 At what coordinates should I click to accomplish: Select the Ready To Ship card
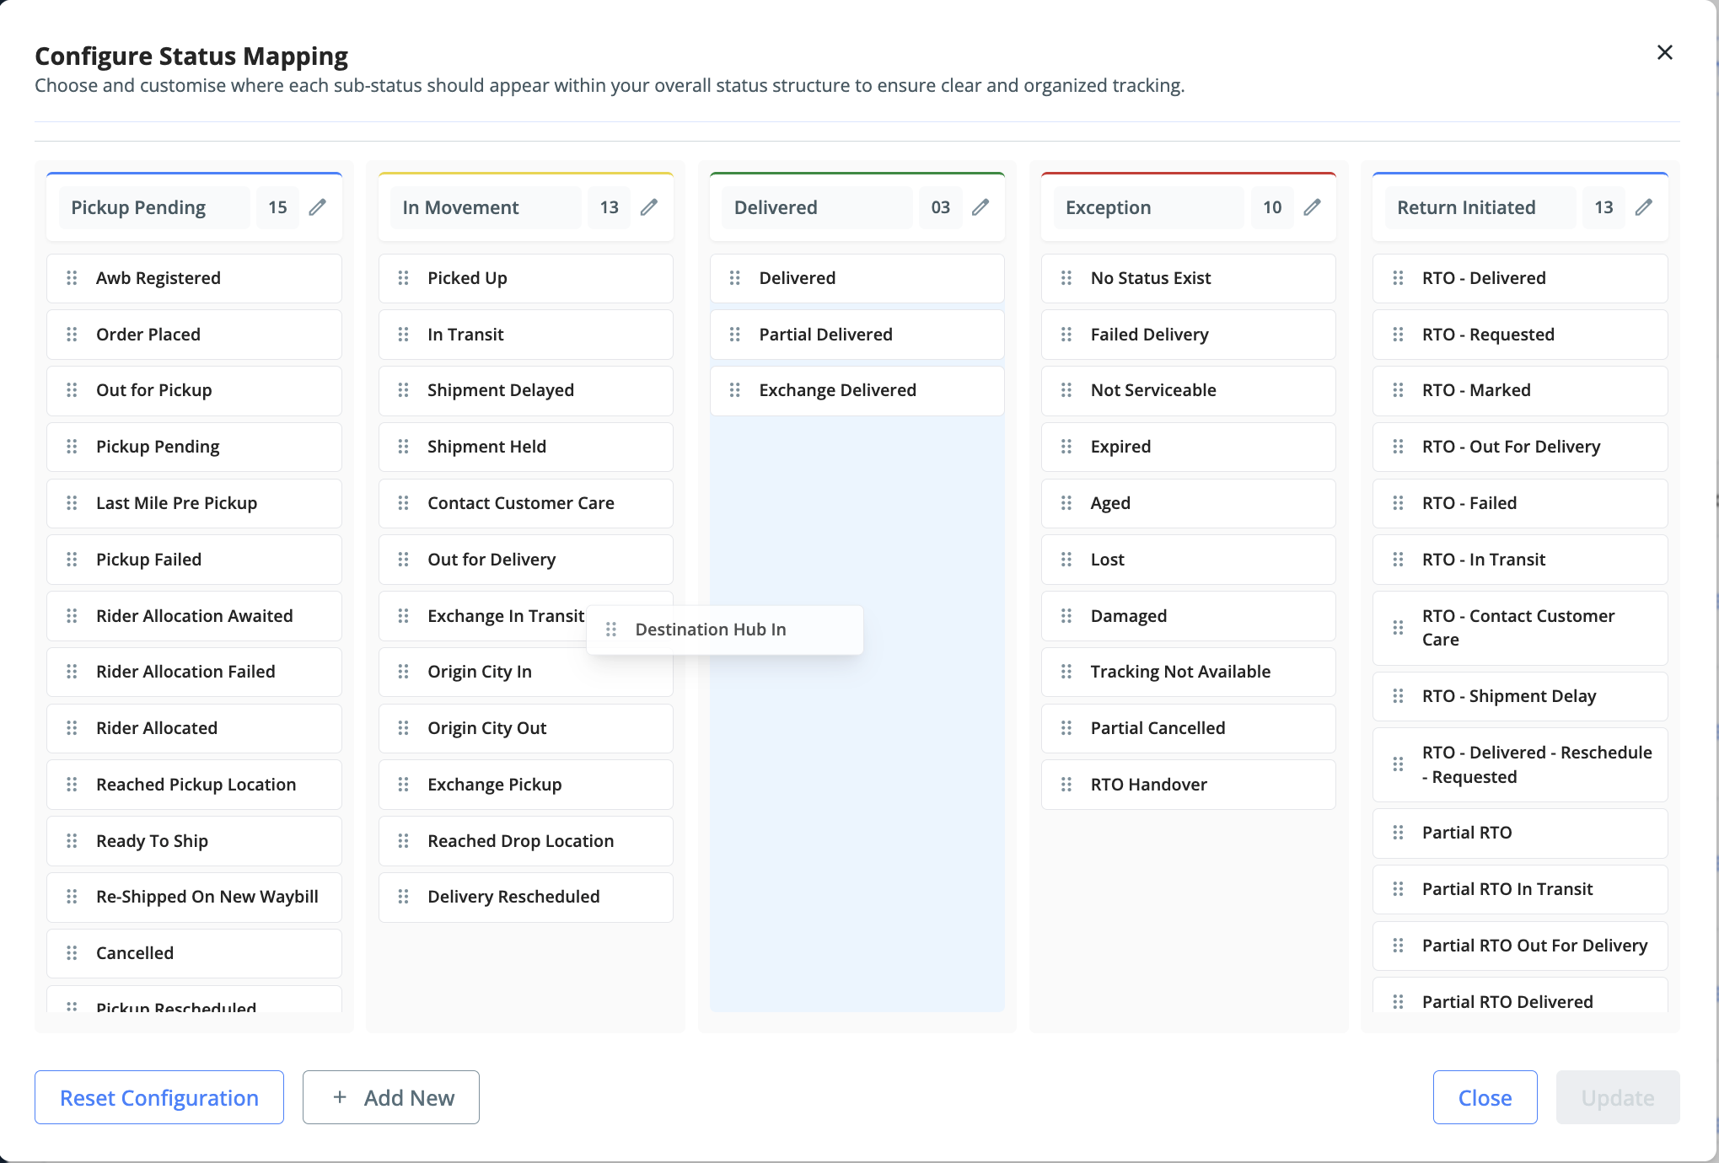tap(194, 841)
